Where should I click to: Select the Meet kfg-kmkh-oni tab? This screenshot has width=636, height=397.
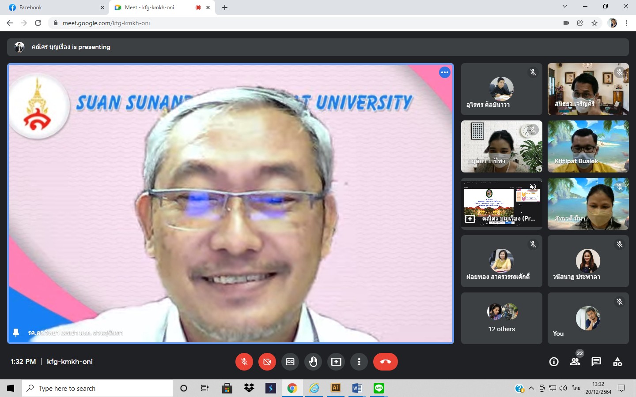152,7
